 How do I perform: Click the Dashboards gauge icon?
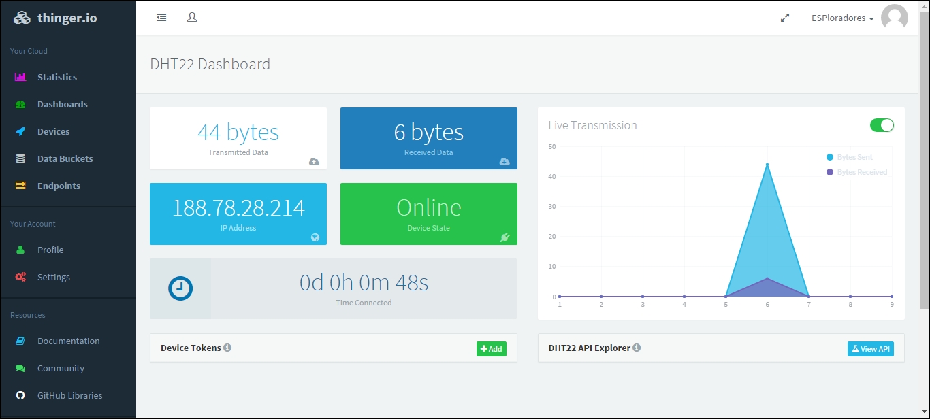20,104
